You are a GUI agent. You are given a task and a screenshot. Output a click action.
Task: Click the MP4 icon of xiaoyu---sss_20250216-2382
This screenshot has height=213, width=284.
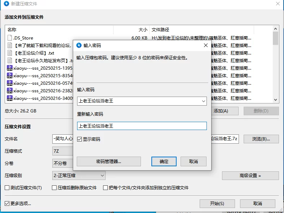(x=10, y=91)
